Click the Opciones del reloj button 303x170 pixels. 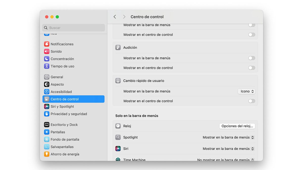tap(237, 126)
